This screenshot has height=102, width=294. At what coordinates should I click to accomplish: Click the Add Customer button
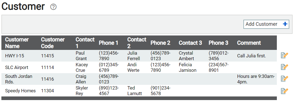[x=266, y=24]
